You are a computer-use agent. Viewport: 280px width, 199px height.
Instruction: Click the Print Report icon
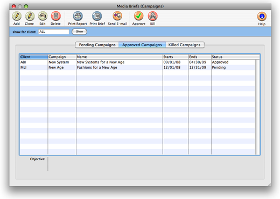(x=78, y=16)
